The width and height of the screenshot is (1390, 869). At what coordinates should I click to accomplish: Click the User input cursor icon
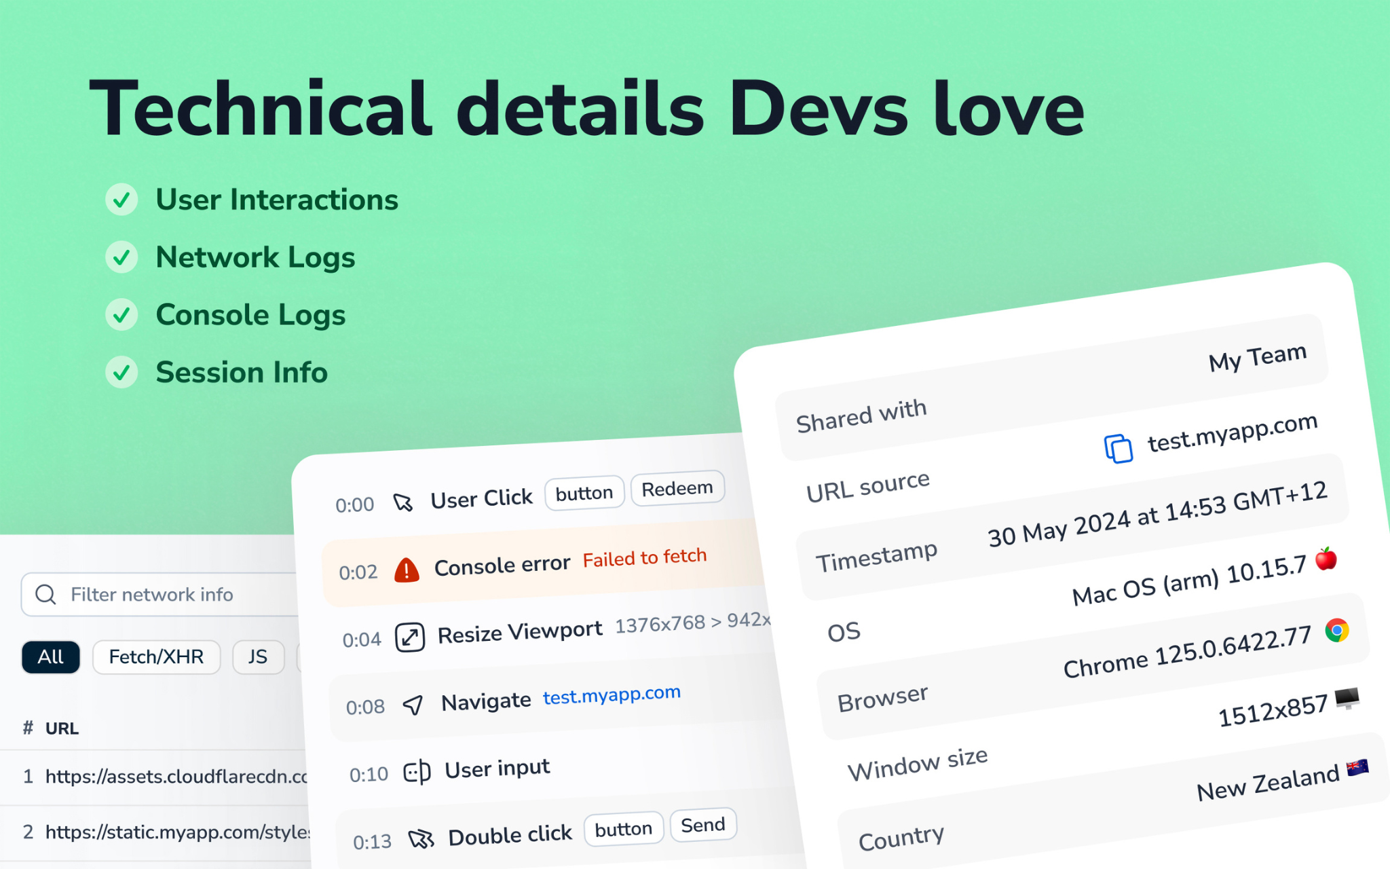click(417, 772)
